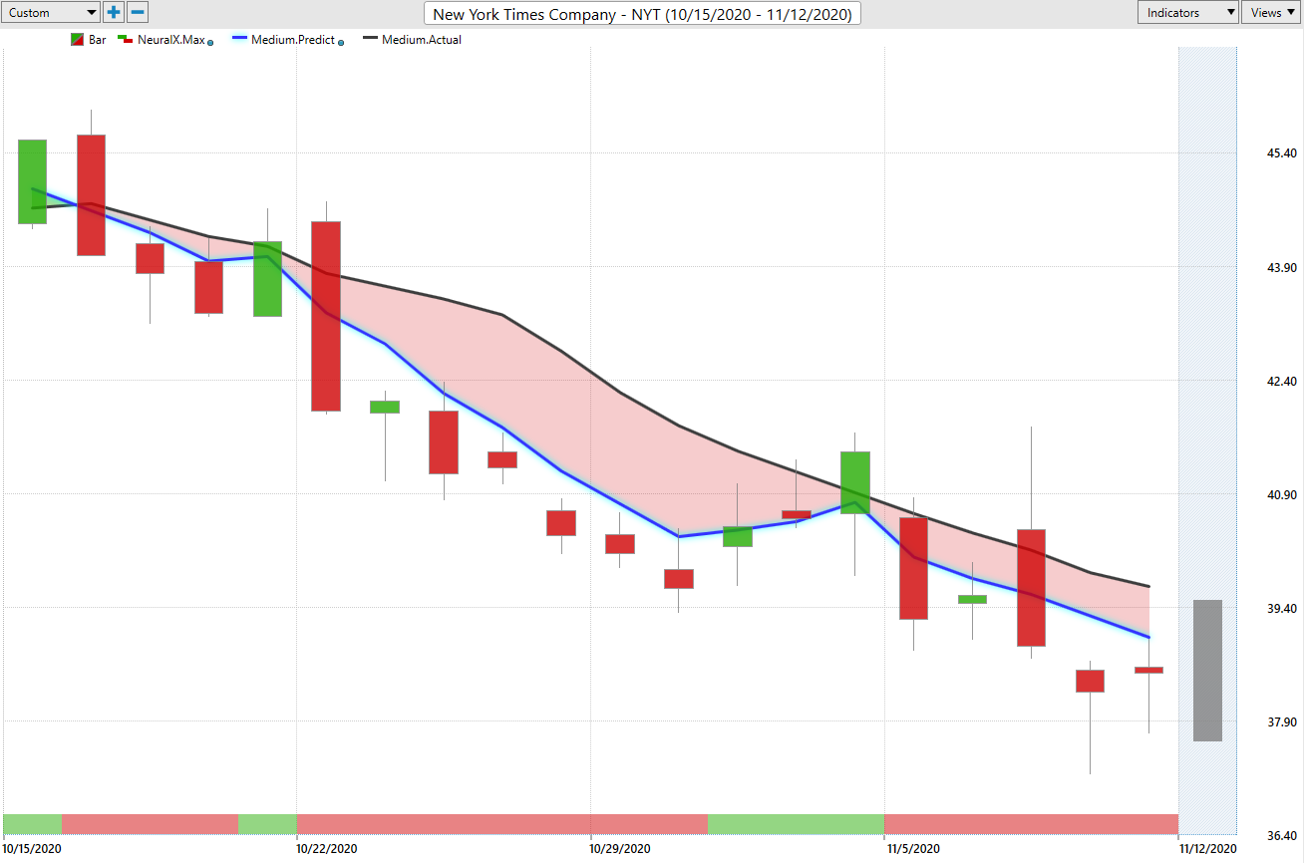Click the 10/29/2020 date label
The height and width of the screenshot is (863, 1304).
click(x=621, y=848)
